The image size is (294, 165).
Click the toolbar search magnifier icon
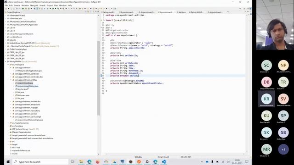click(240, 9)
